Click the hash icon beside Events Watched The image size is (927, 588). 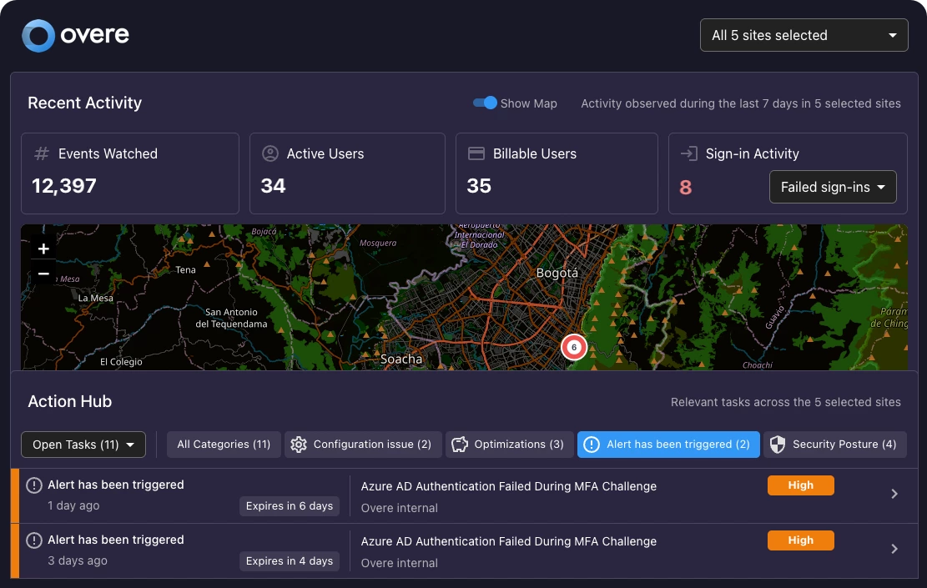[42, 153]
